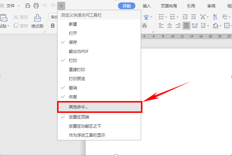Click the decrease indent icon
The image size is (232, 156).
coord(185,17)
